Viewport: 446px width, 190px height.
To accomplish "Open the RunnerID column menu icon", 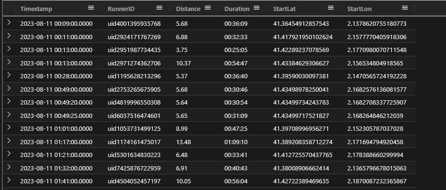I will [x=159, y=8].
